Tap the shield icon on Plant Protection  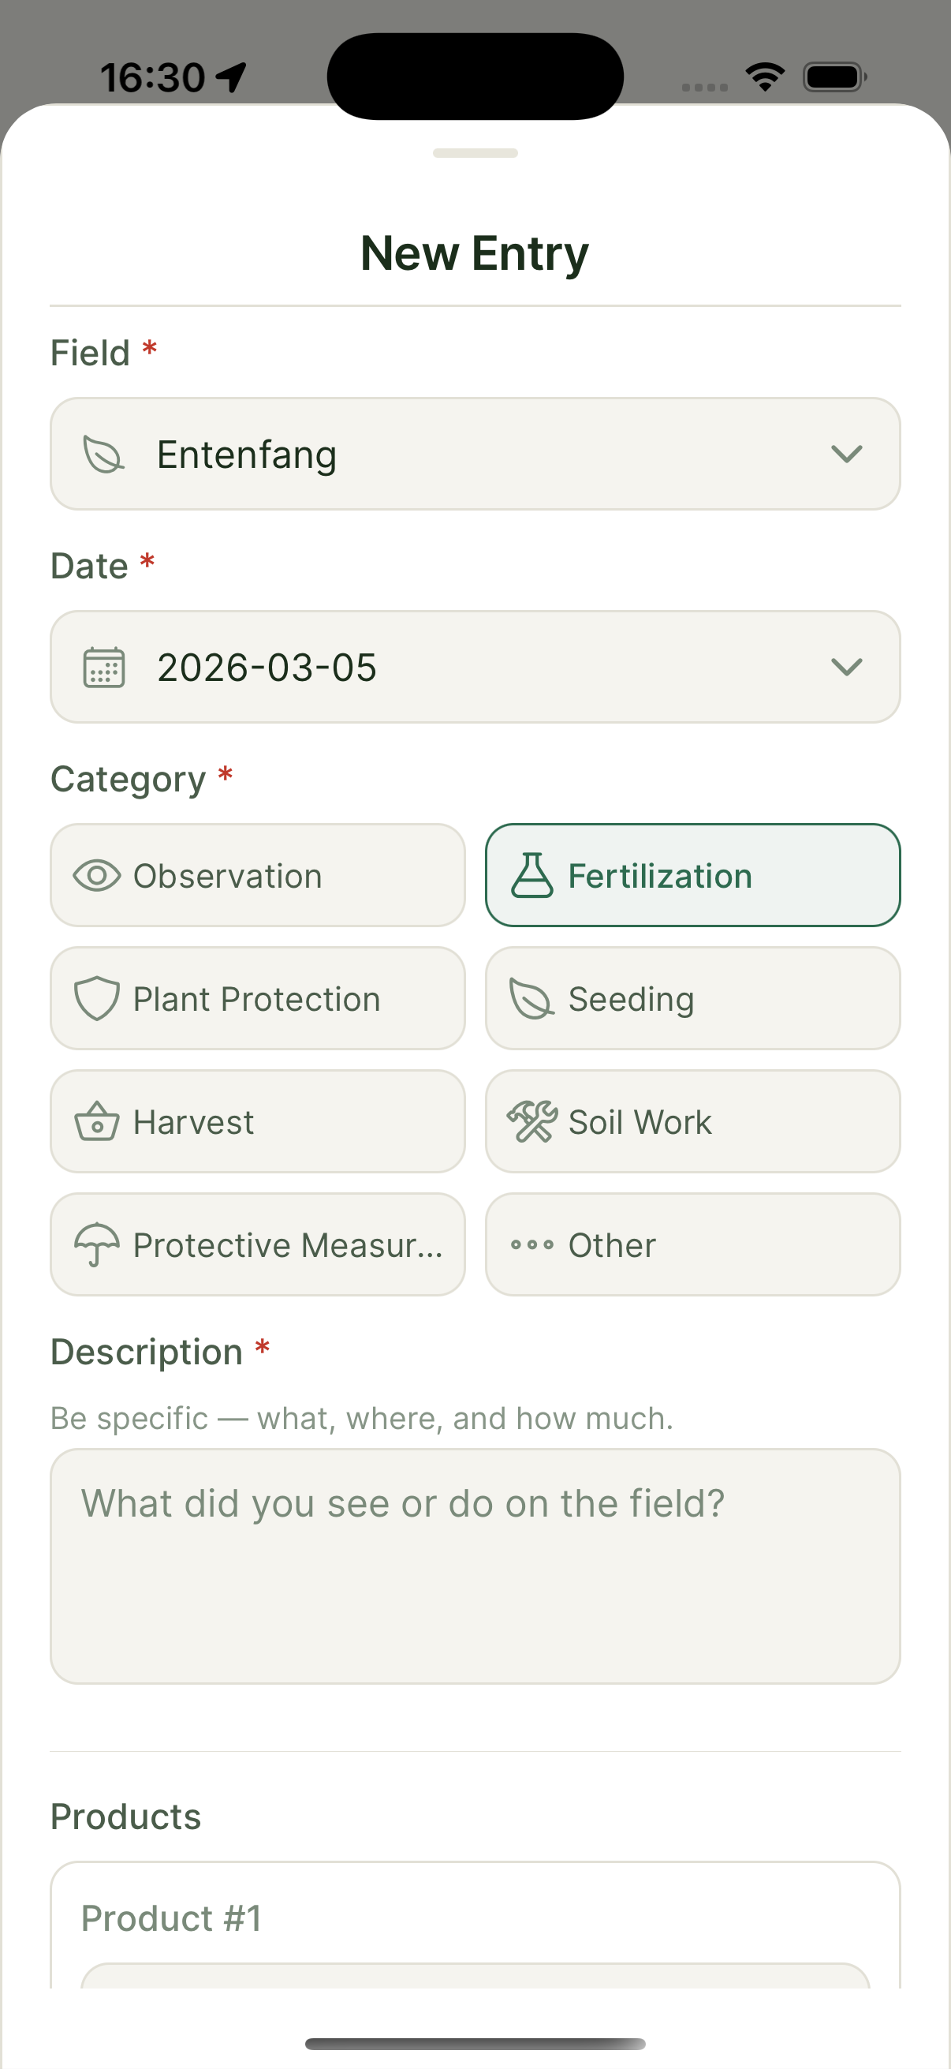[97, 998]
